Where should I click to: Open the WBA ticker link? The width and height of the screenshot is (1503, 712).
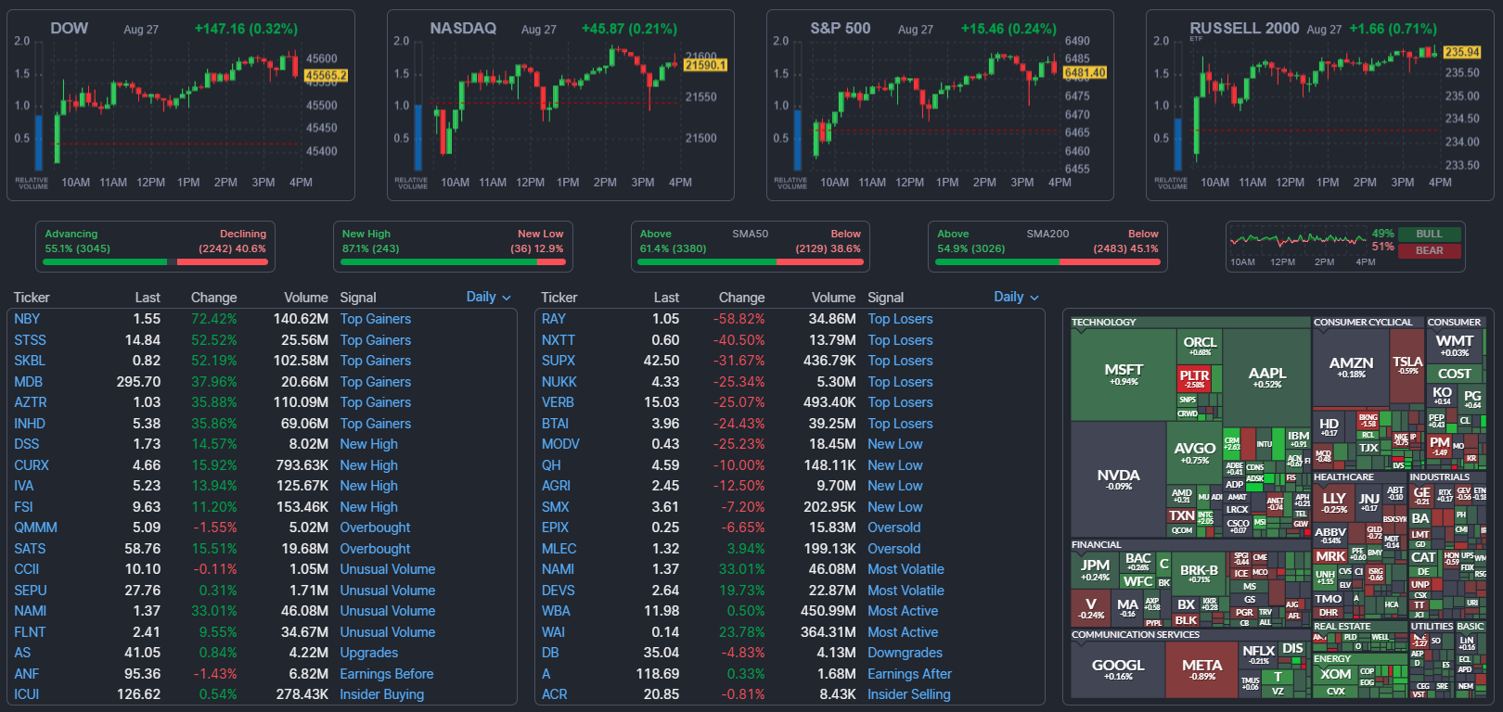556,611
